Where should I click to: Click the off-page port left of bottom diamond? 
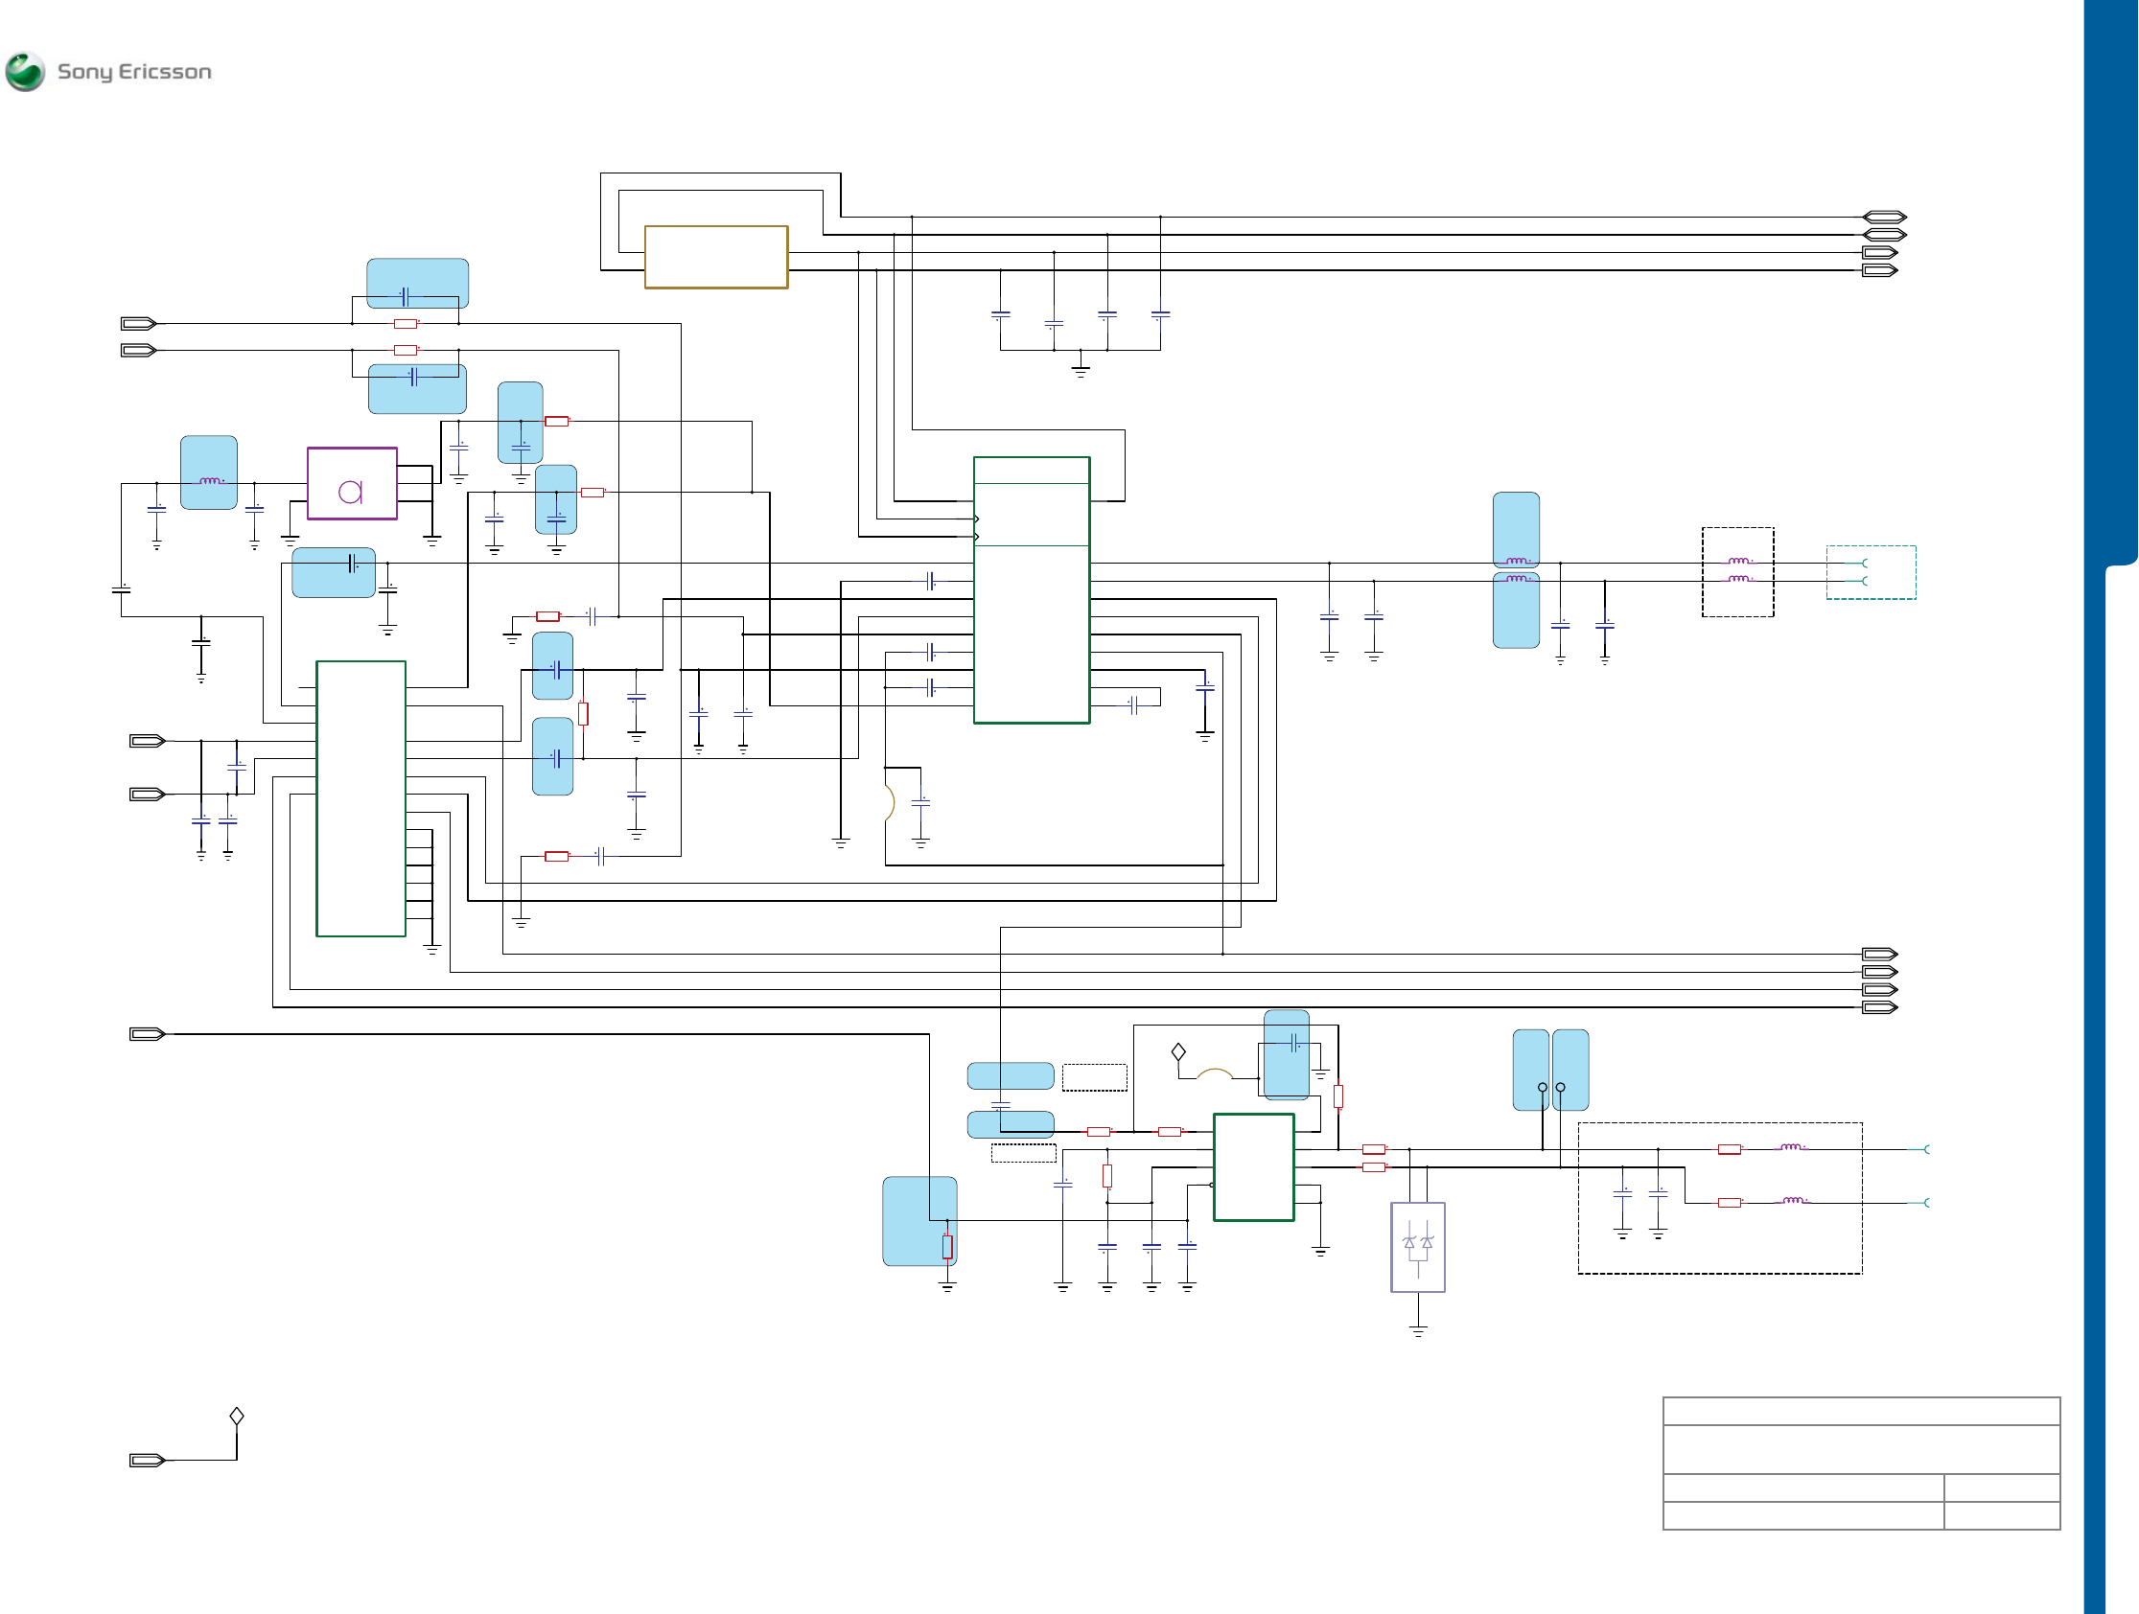pyautogui.click(x=148, y=1461)
